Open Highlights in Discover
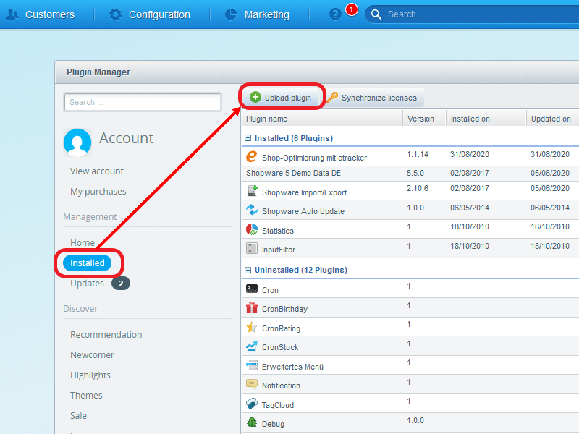Screen dimensions: 579x434 (x=90, y=375)
